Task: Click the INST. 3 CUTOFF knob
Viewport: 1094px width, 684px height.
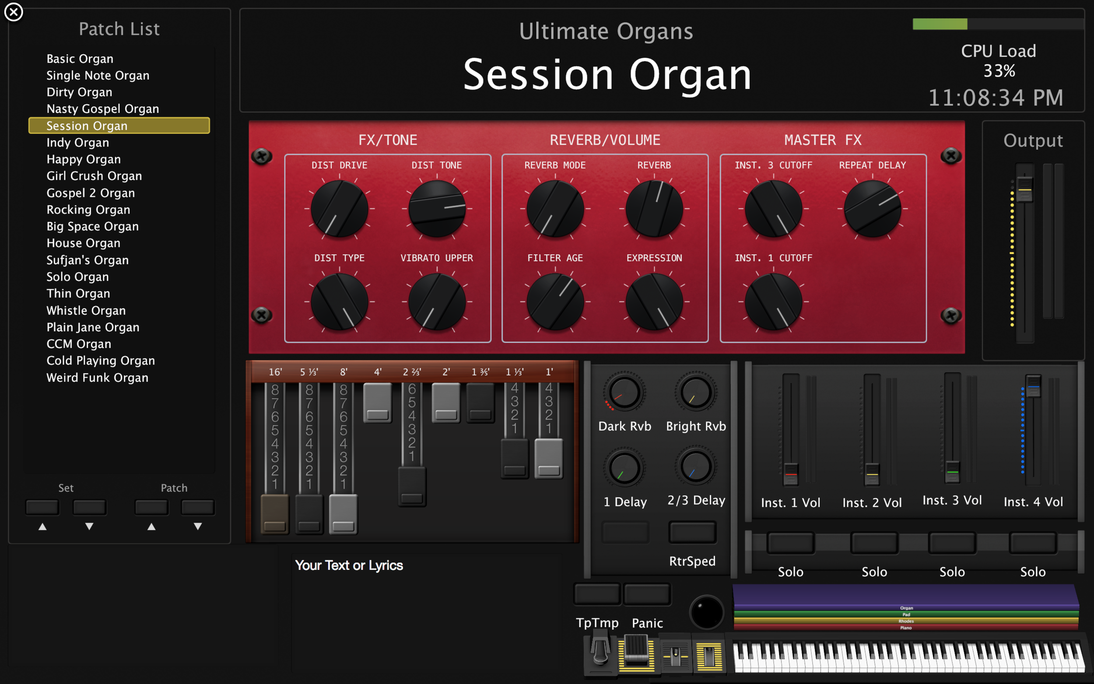Action: pyautogui.click(x=773, y=209)
